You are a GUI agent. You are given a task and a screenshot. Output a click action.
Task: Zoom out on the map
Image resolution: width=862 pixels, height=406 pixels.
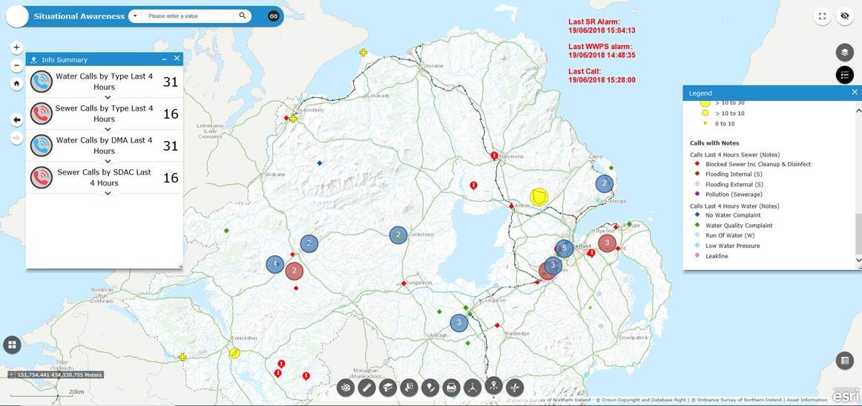(16, 66)
